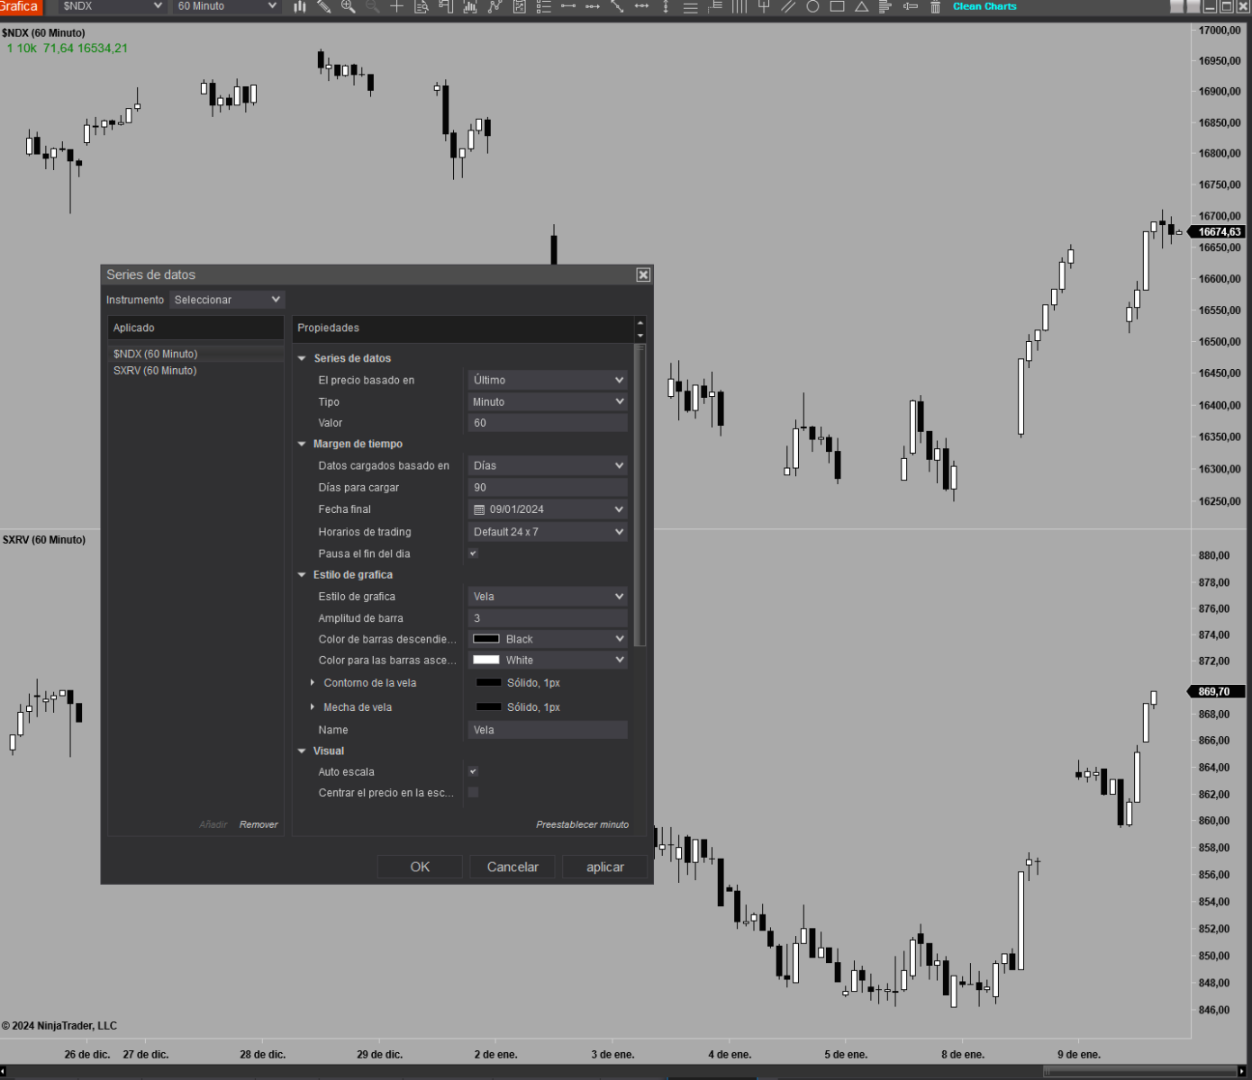Expand Mecha de vela options
The width and height of the screenshot is (1252, 1080).
pos(313,706)
